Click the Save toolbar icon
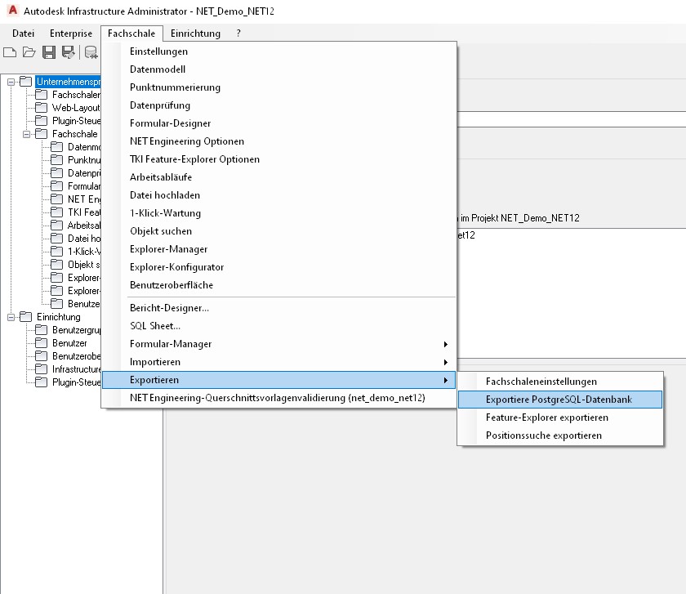This screenshot has width=686, height=594. point(48,52)
